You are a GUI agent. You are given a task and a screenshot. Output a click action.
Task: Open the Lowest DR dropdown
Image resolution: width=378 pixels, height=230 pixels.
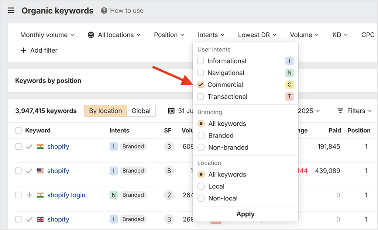257,35
